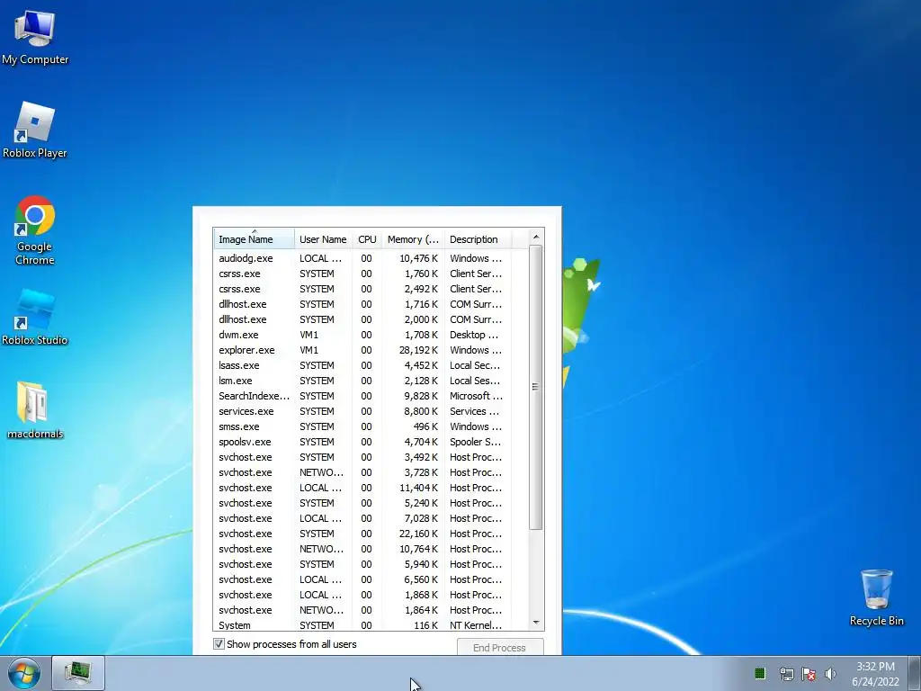
Task: Click the Microsoft ... description cell
Action: pos(477,396)
